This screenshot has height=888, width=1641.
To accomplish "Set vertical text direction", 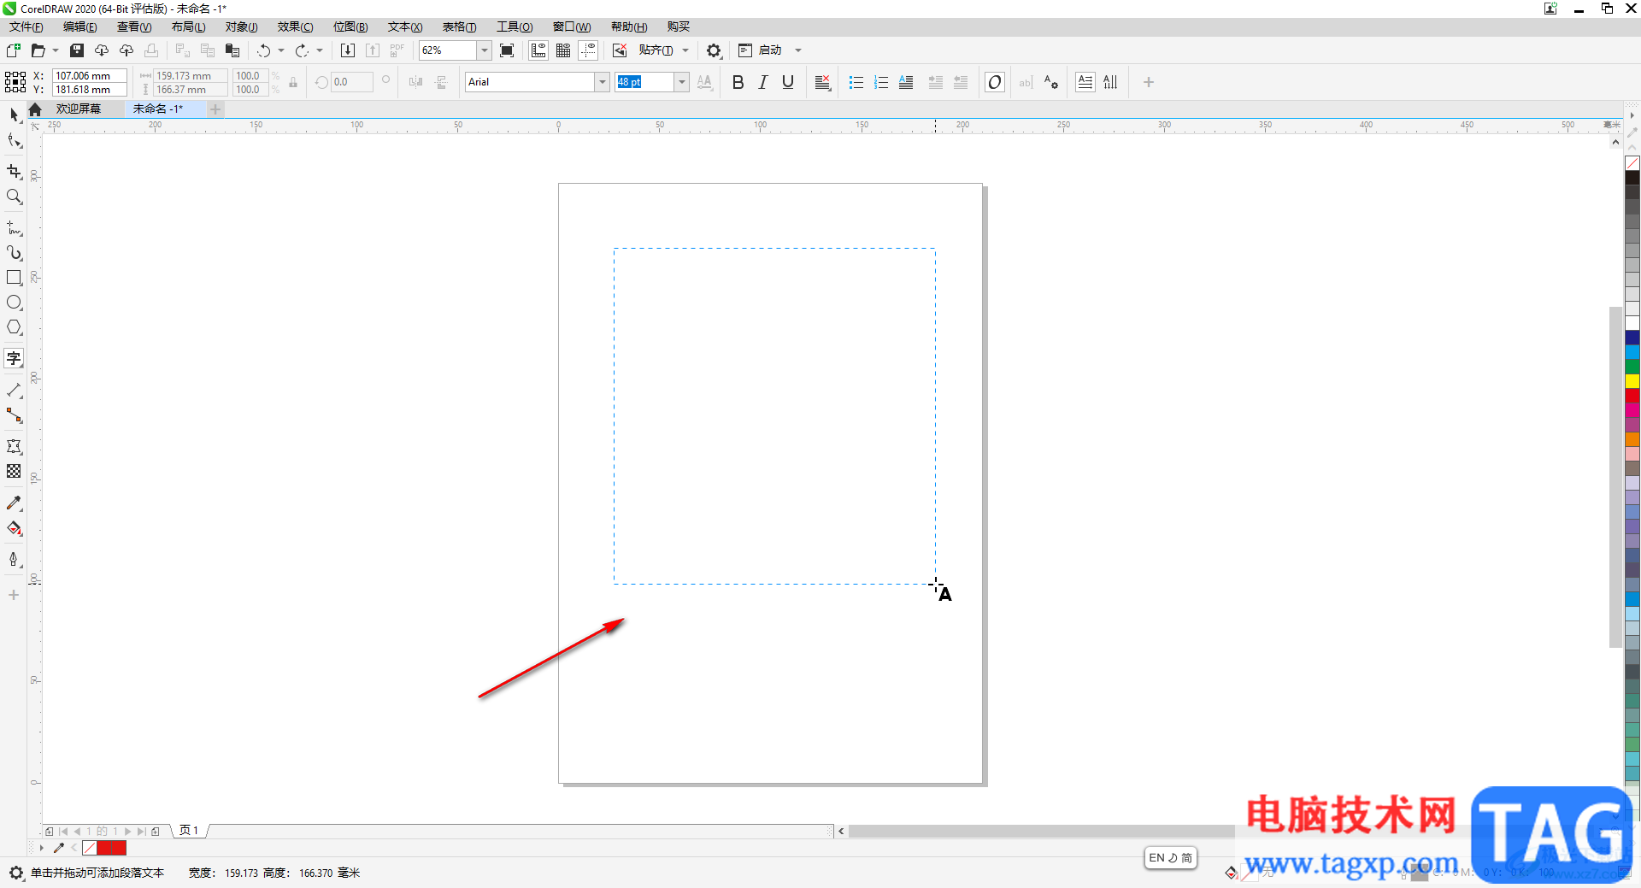I will click(x=1110, y=82).
